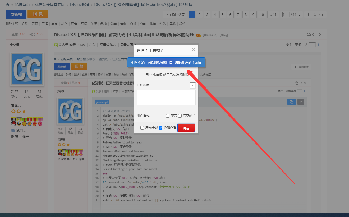Click 用户标签 in the embedded screenshot
Image resolution: width=349 pixels, height=217 pixels.
coord(206,75)
